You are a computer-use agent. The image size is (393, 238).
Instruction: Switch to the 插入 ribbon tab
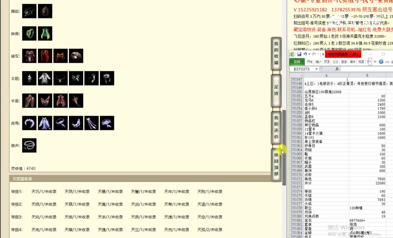pyautogui.click(x=318, y=62)
